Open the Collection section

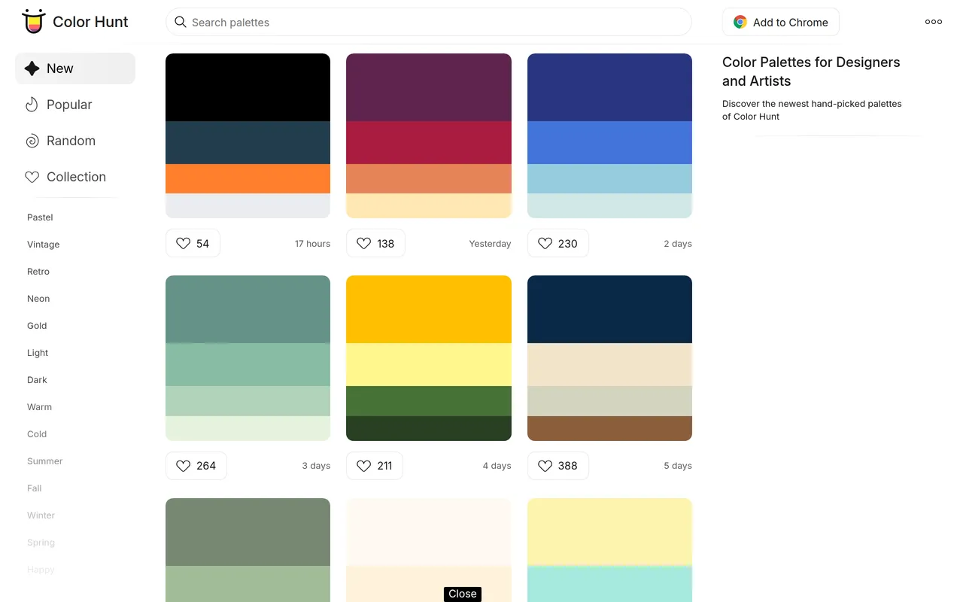75,177
